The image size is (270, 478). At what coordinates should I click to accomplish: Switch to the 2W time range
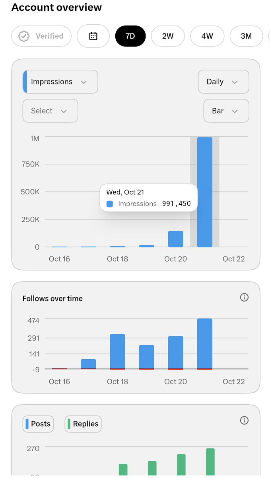point(168,36)
